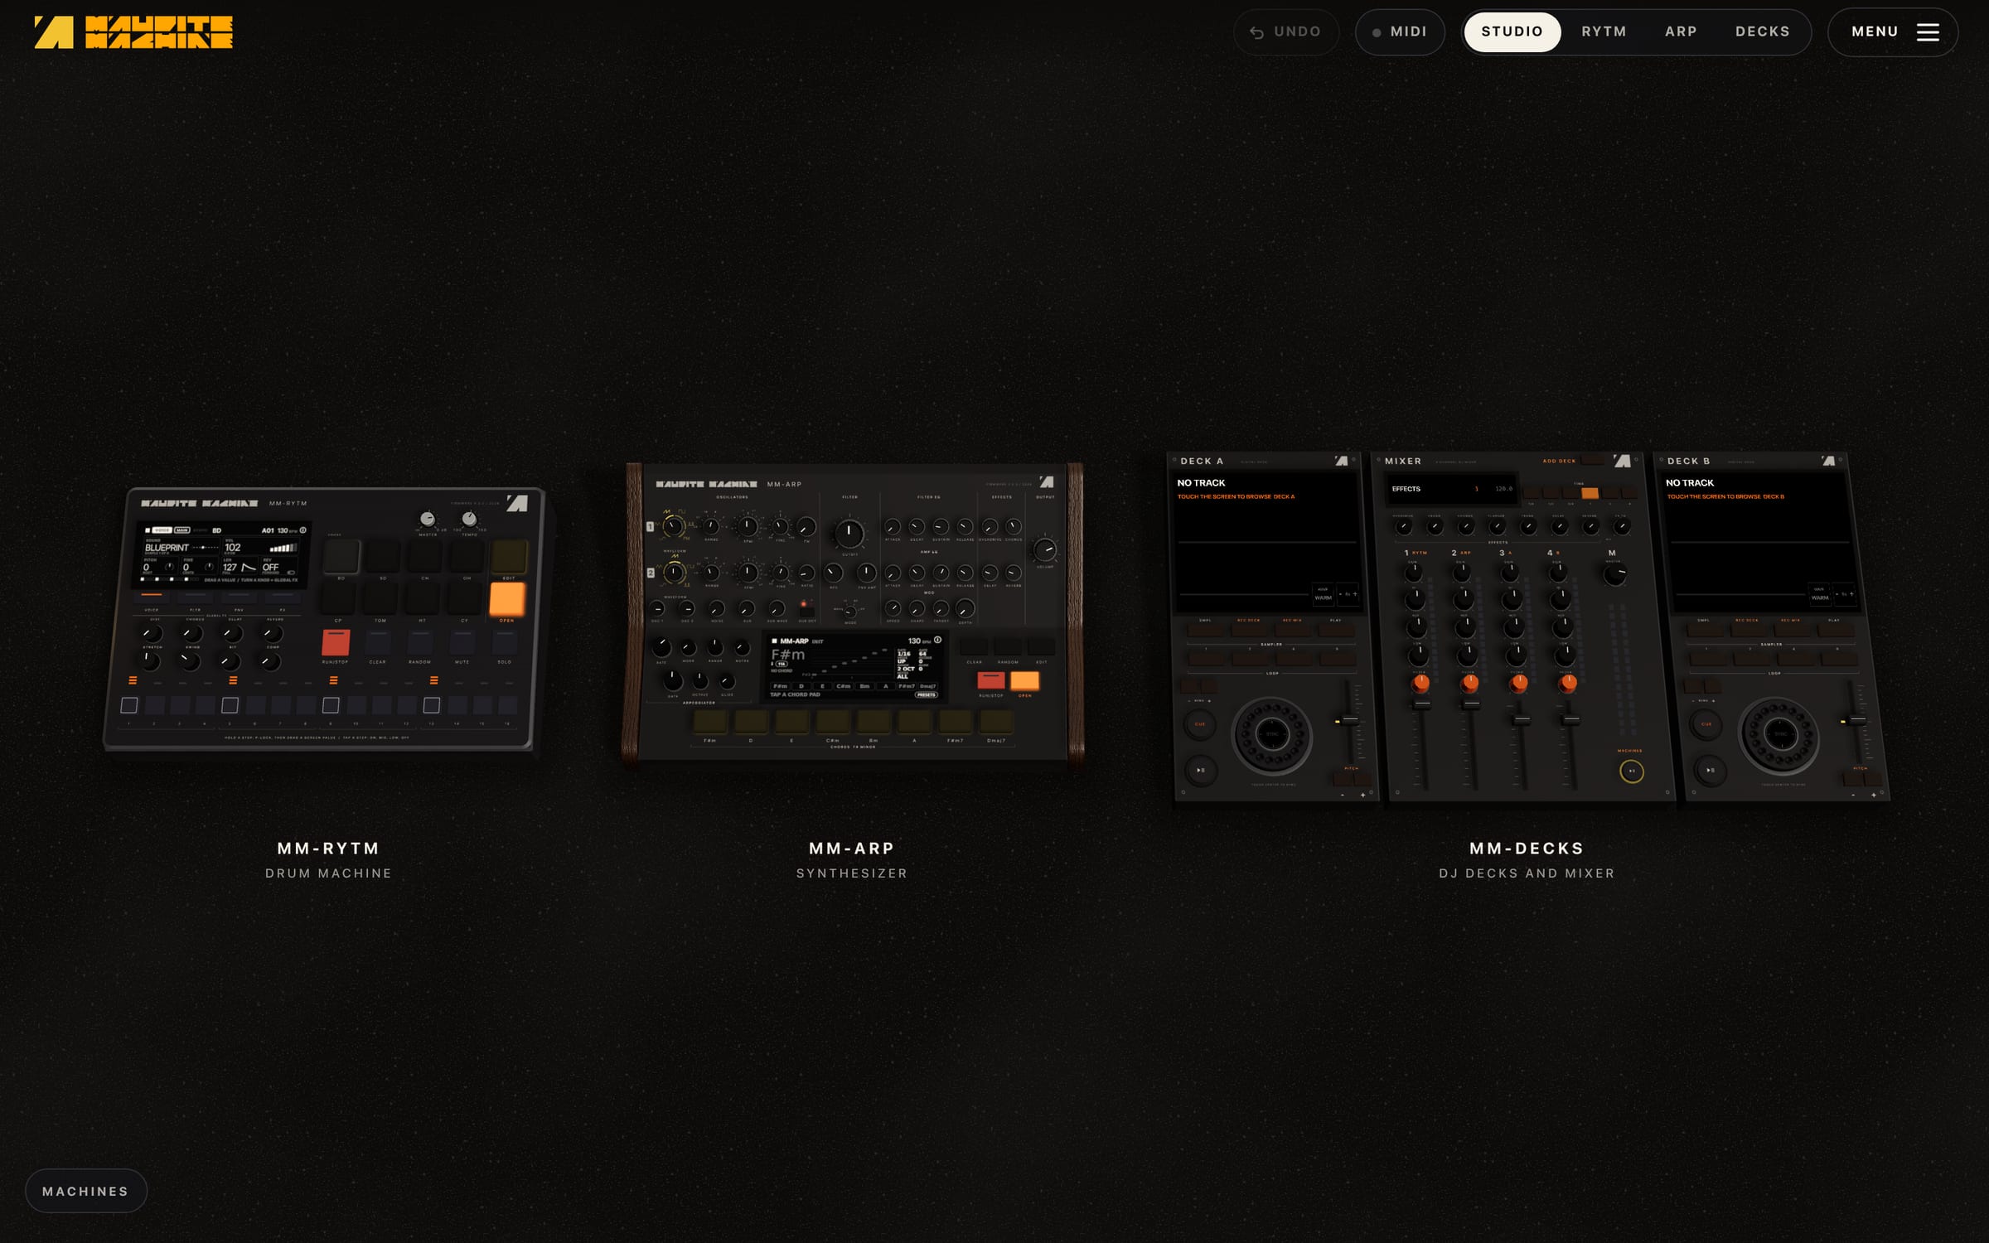Tap the orange OPEN pad on MM-RYTM
Viewport: 1989px width, 1243px height.
coord(506,598)
